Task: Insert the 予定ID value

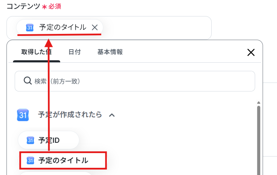Action: 49,140
